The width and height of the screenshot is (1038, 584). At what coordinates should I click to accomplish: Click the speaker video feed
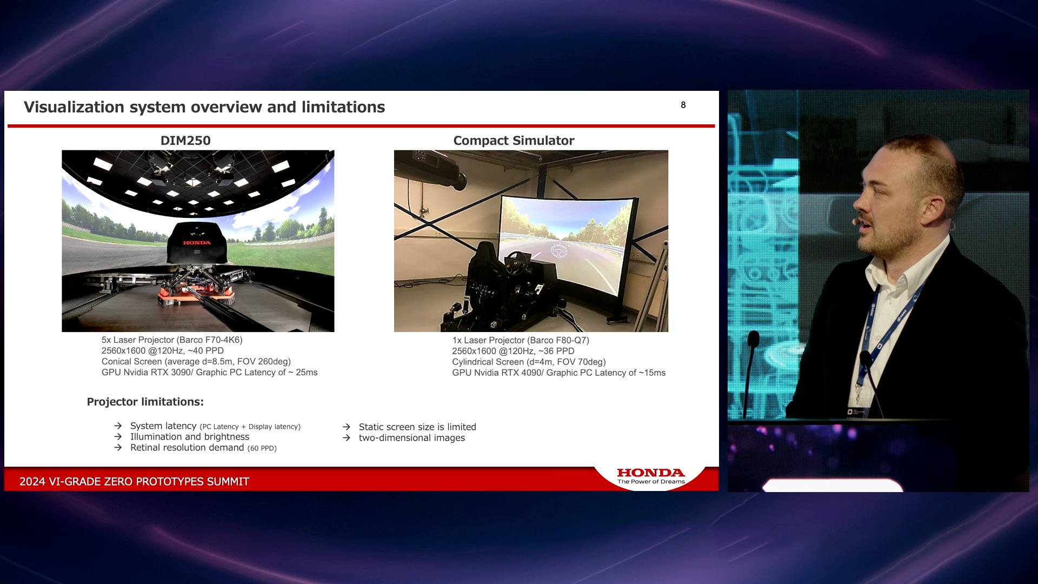coord(878,291)
